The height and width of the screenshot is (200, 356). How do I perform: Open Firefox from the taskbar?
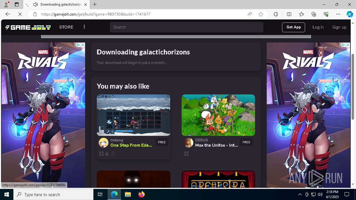pos(142,194)
